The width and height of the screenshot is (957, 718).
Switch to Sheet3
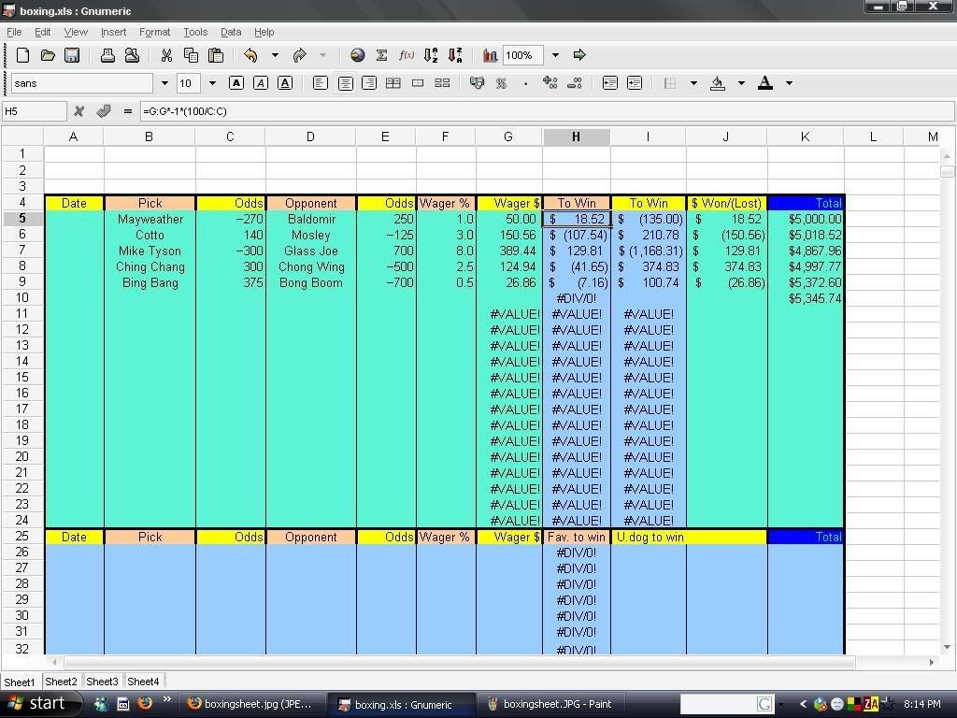[101, 682]
